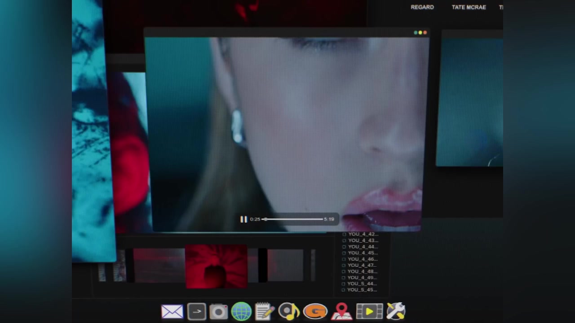Tick the checkbox next to YOU_4_45
The width and height of the screenshot is (575, 323).
[345, 253]
